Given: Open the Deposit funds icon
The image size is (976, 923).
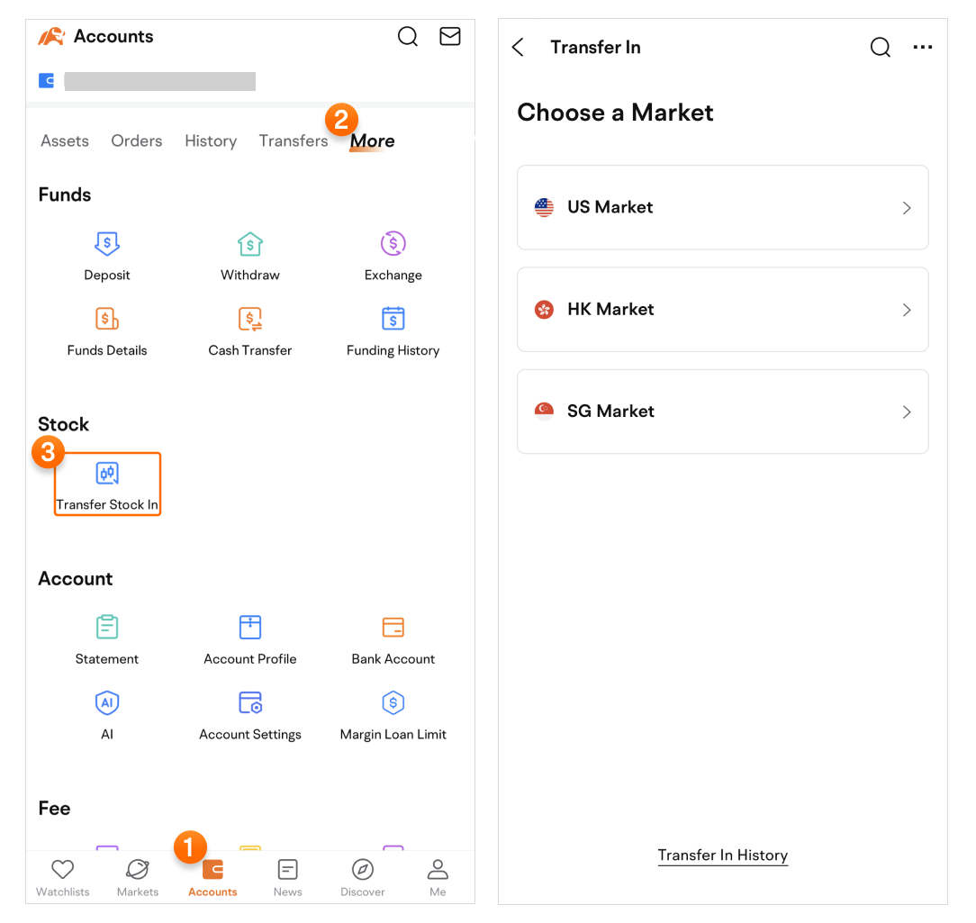Looking at the screenshot, I should click(x=107, y=244).
